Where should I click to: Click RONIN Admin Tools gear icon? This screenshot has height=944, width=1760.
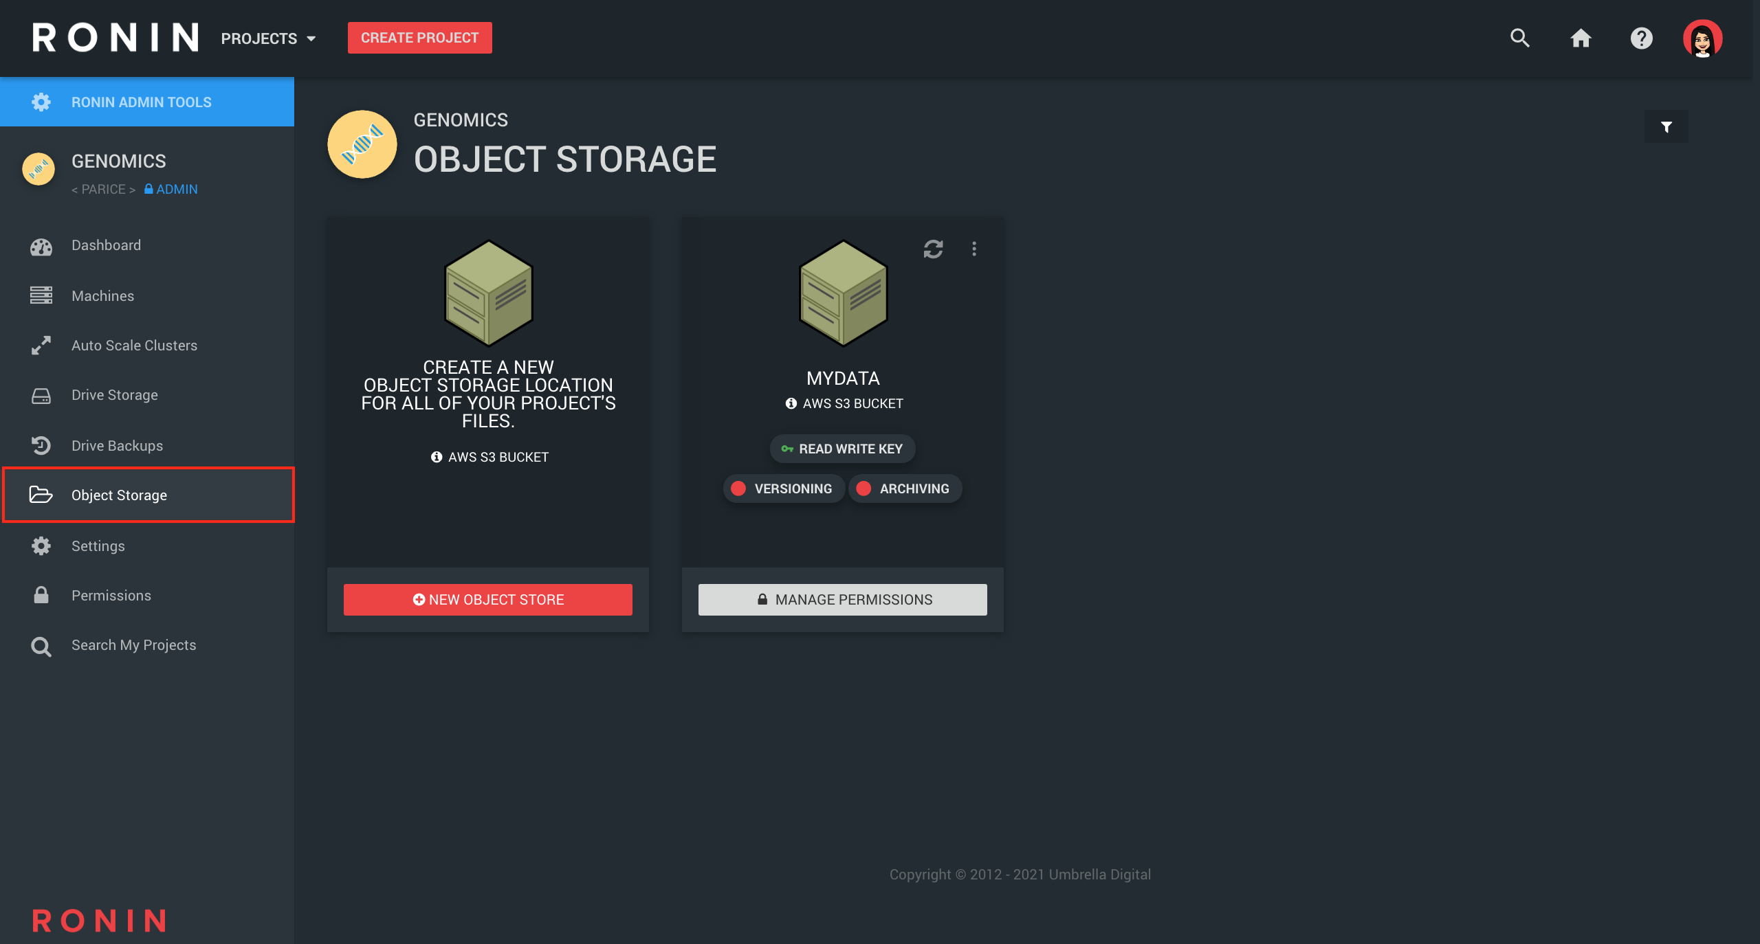(41, 102)
